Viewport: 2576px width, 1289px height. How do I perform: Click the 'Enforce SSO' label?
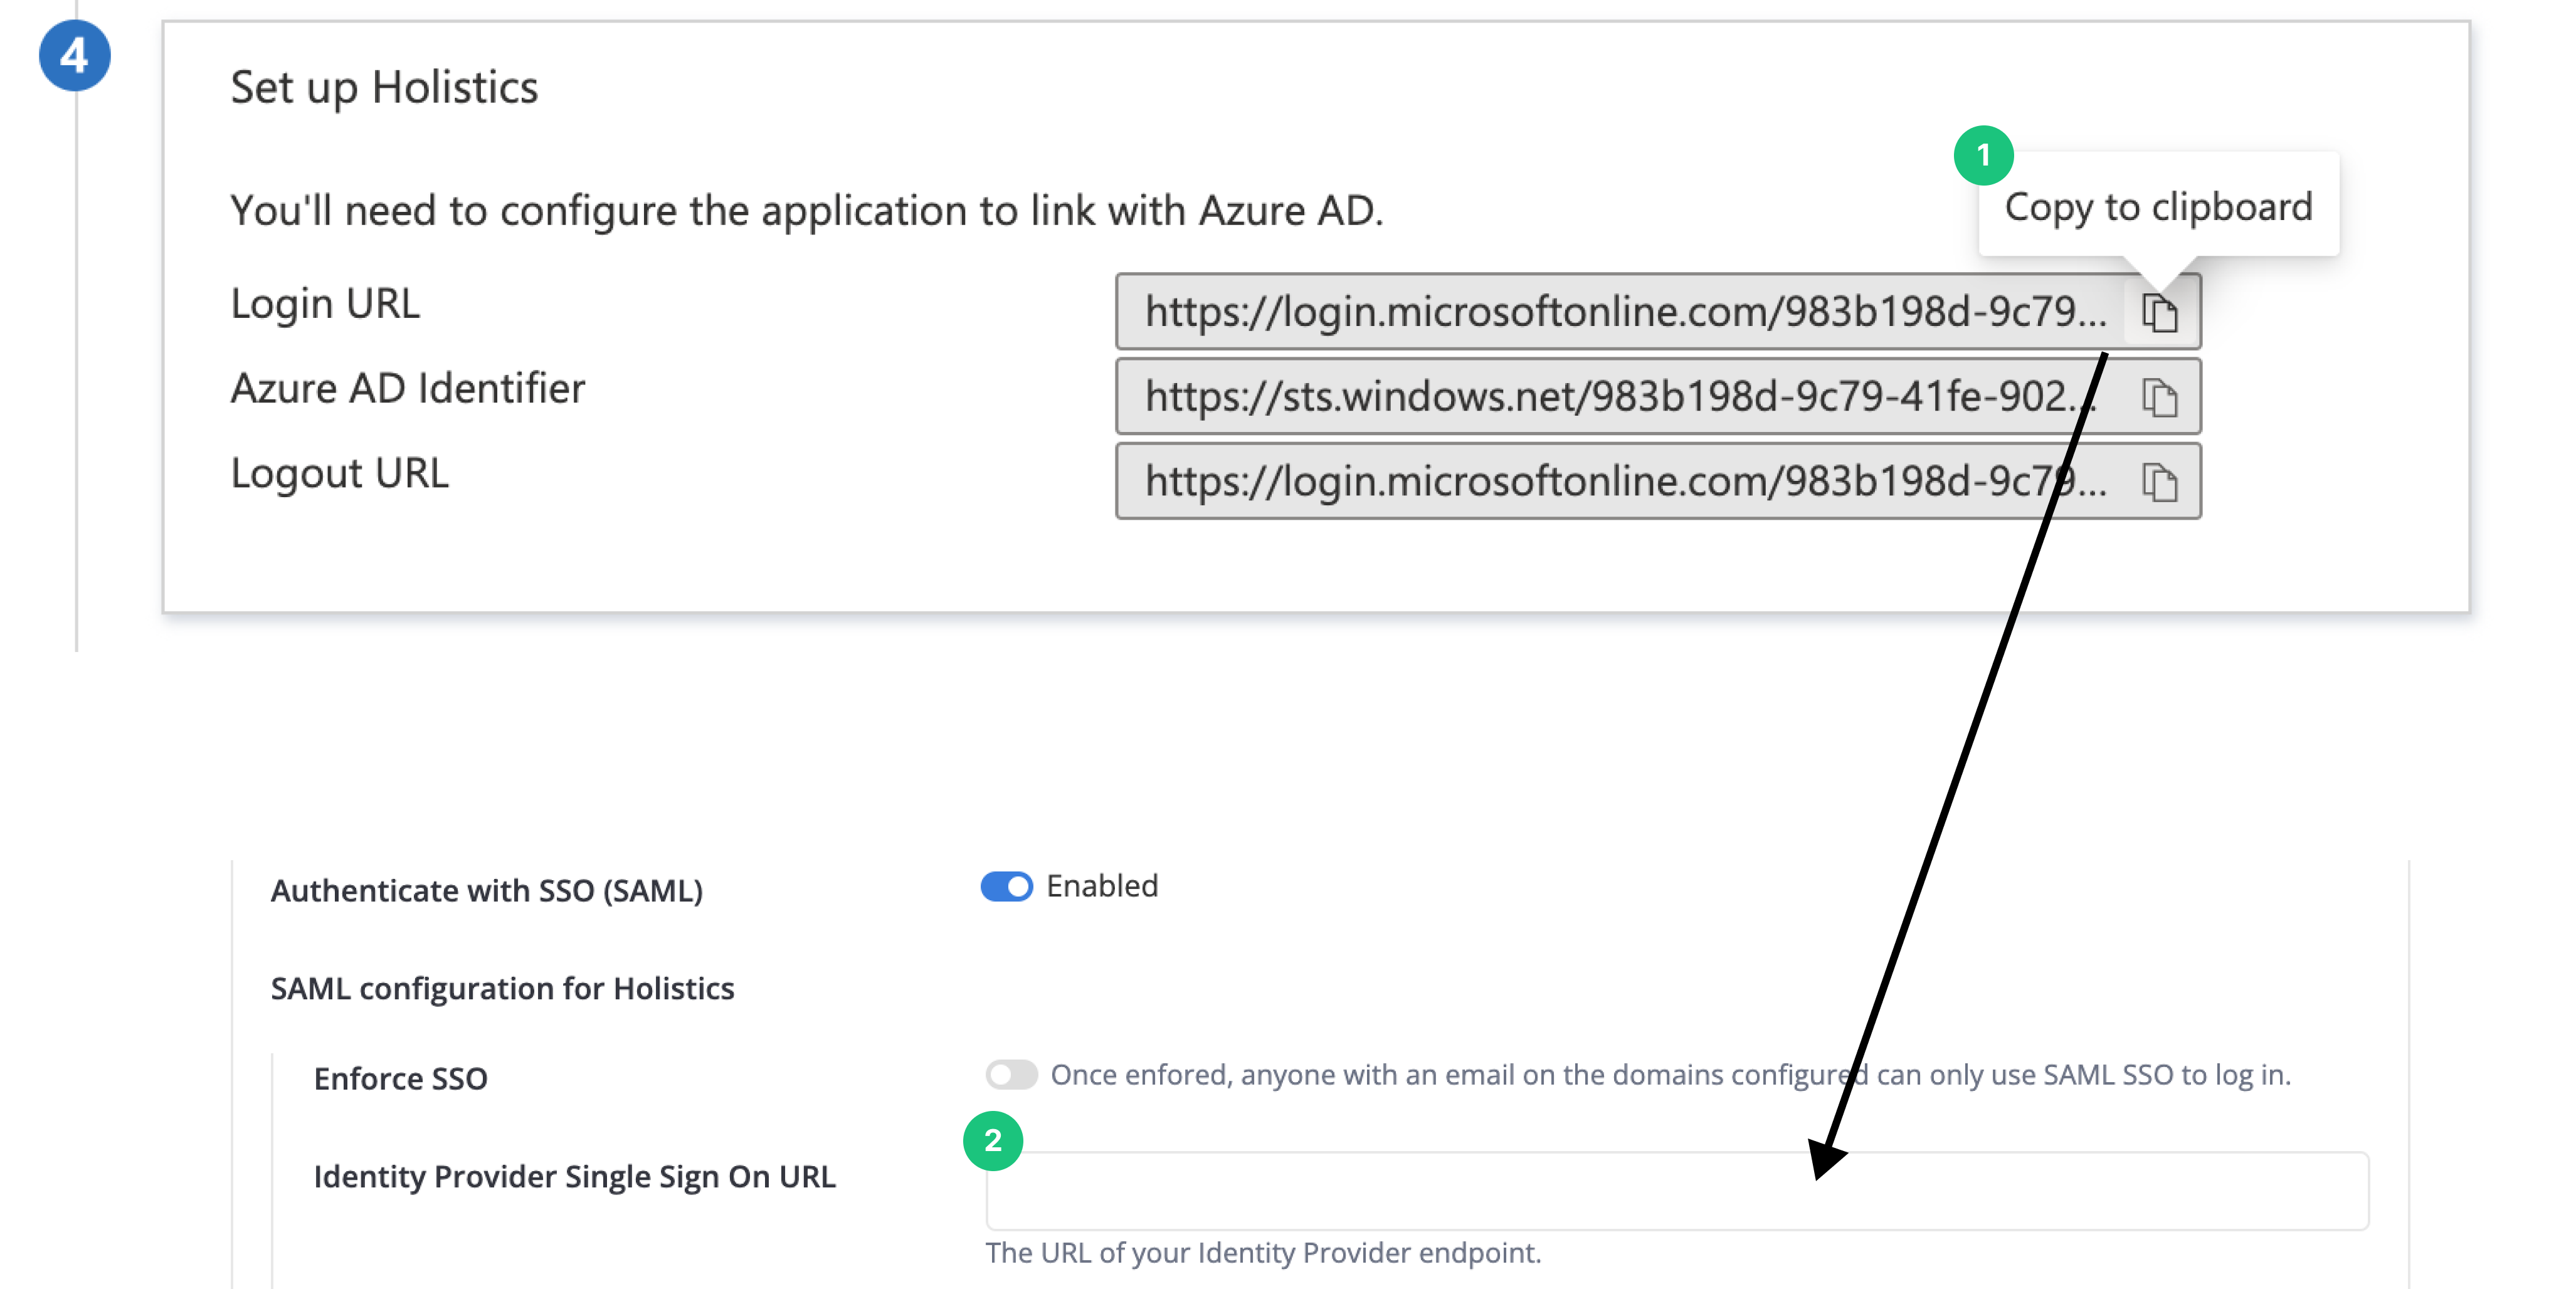[400, 1079]
